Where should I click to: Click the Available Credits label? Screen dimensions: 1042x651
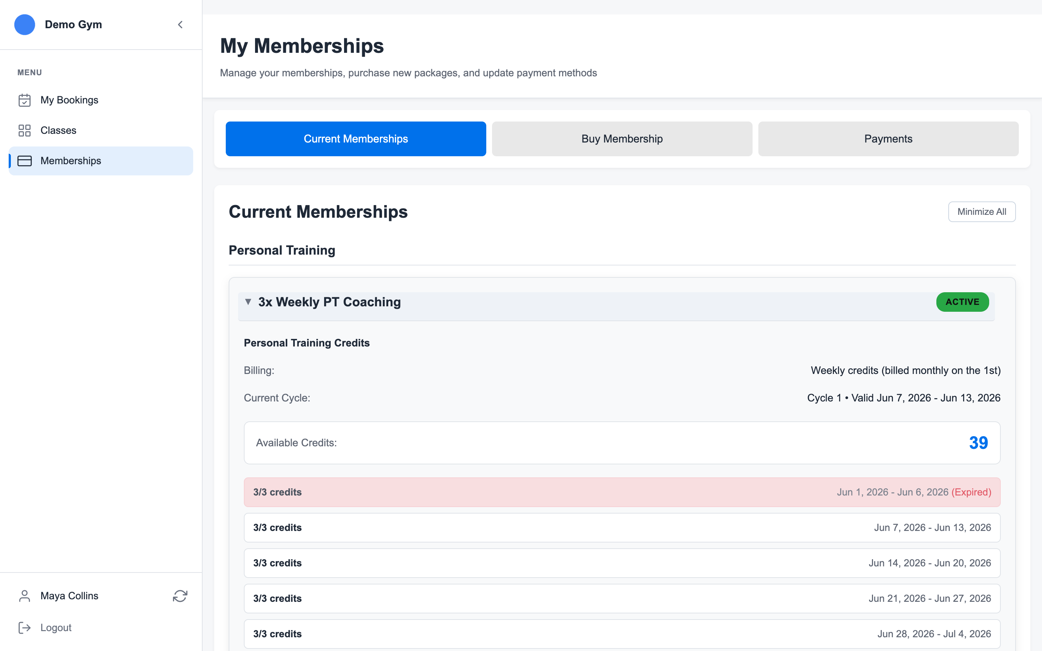point(296,443)
